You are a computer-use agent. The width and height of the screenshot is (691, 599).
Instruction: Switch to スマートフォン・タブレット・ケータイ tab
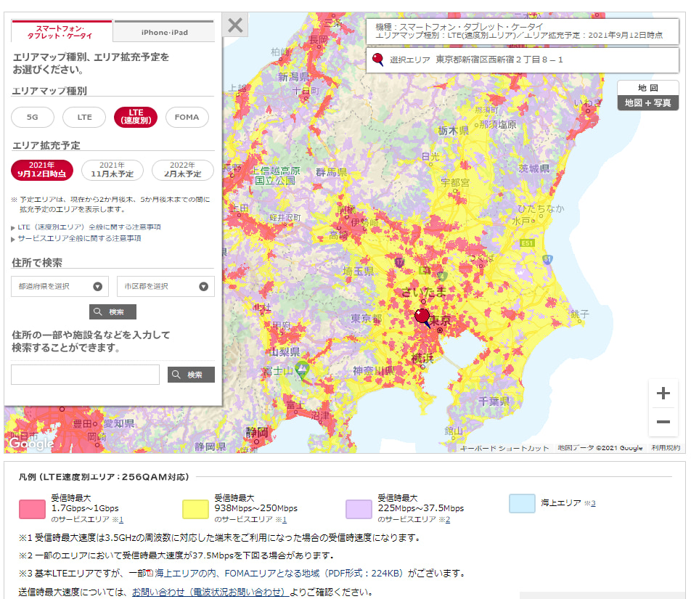click(62, 32)
